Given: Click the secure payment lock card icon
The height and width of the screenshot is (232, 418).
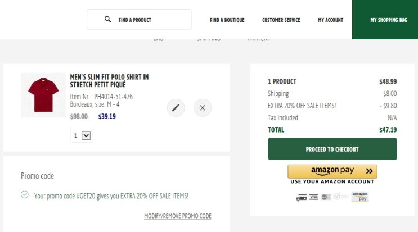Looking at the screenshot, I should [x=301, y=197].
